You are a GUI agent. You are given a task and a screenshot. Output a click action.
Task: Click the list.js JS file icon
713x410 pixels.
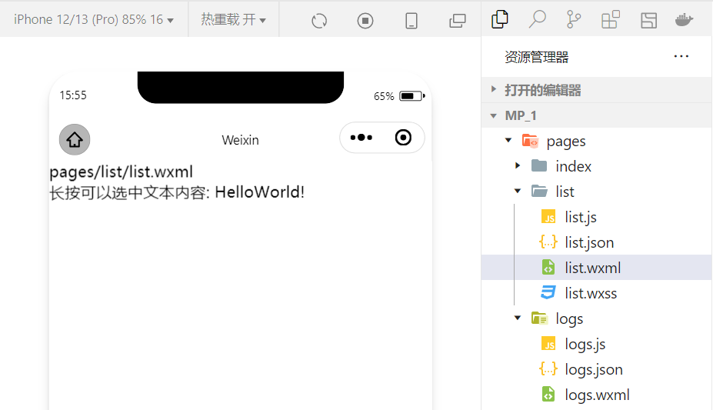pyautogui.click(x=549, y=217)
